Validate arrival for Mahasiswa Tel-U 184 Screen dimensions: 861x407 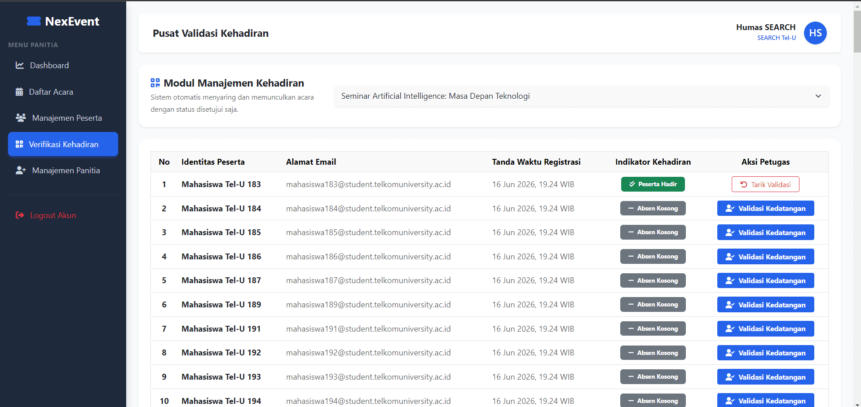click(x=765, y=208)
